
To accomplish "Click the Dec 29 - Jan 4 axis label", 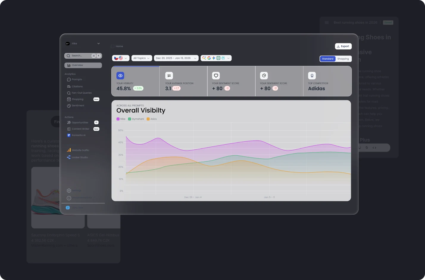I will (x=193, y=197).
